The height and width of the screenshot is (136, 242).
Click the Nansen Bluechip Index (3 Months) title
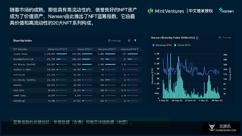pos(173,38)
